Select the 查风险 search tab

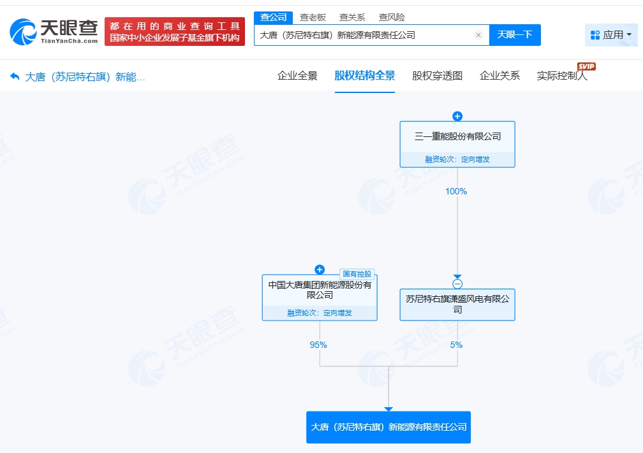[x=392, y=17]
